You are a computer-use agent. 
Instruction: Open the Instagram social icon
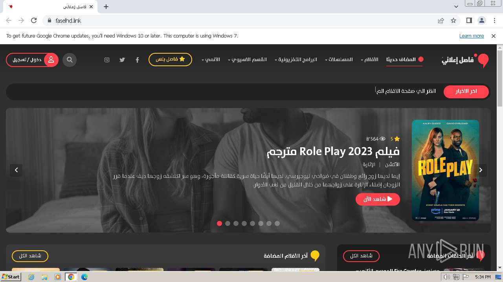[x=107, y=60]
